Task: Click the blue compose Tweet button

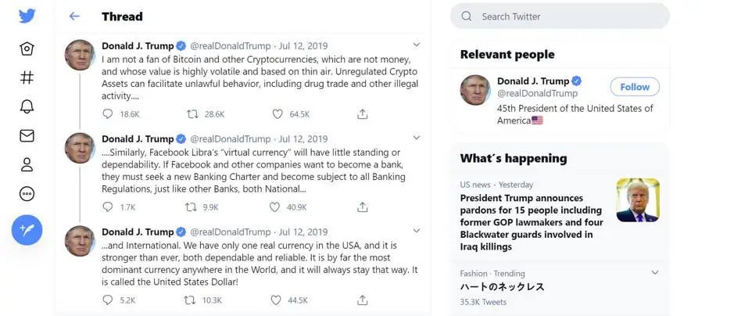Action: coord(27,230)
